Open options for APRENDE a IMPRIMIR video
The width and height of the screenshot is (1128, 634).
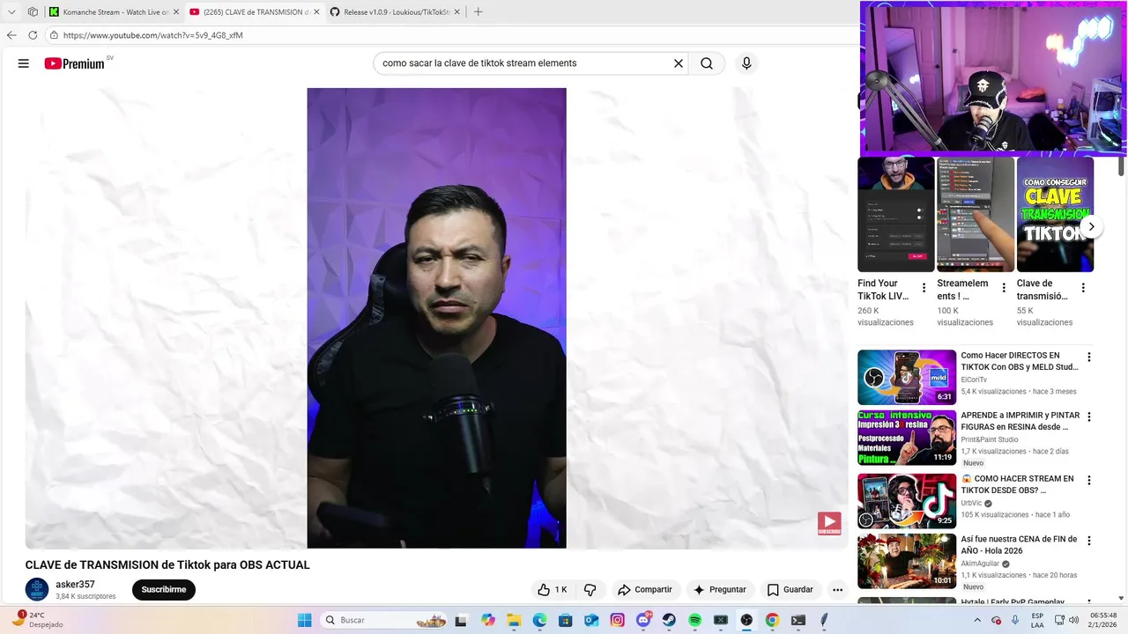[x=1089, y=417]
